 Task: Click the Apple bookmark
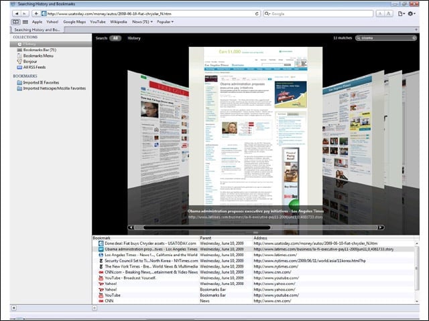(x=37, y=22)
